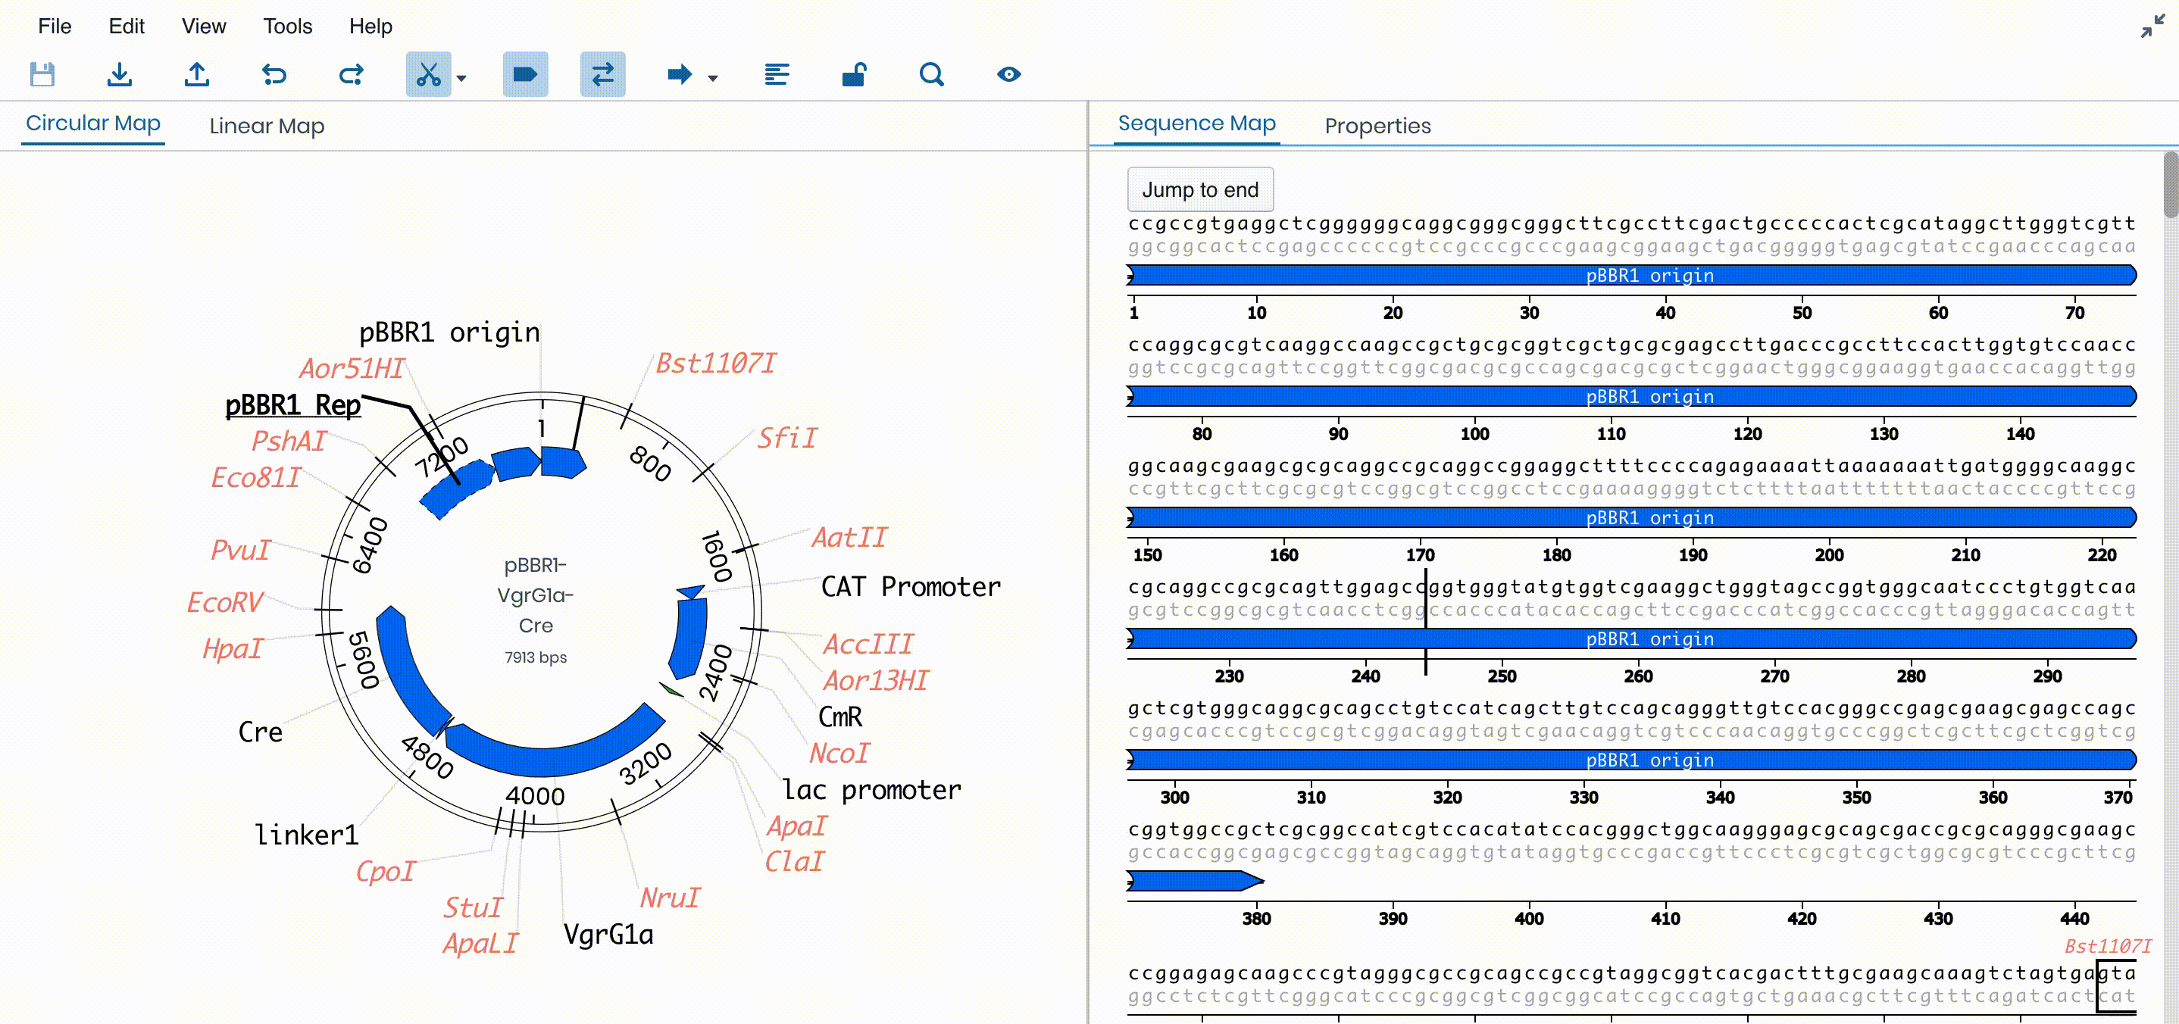Click the download arrow icon

click(x=119, y=74)
